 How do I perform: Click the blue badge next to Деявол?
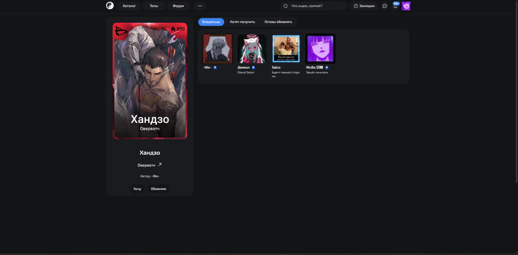253,68
